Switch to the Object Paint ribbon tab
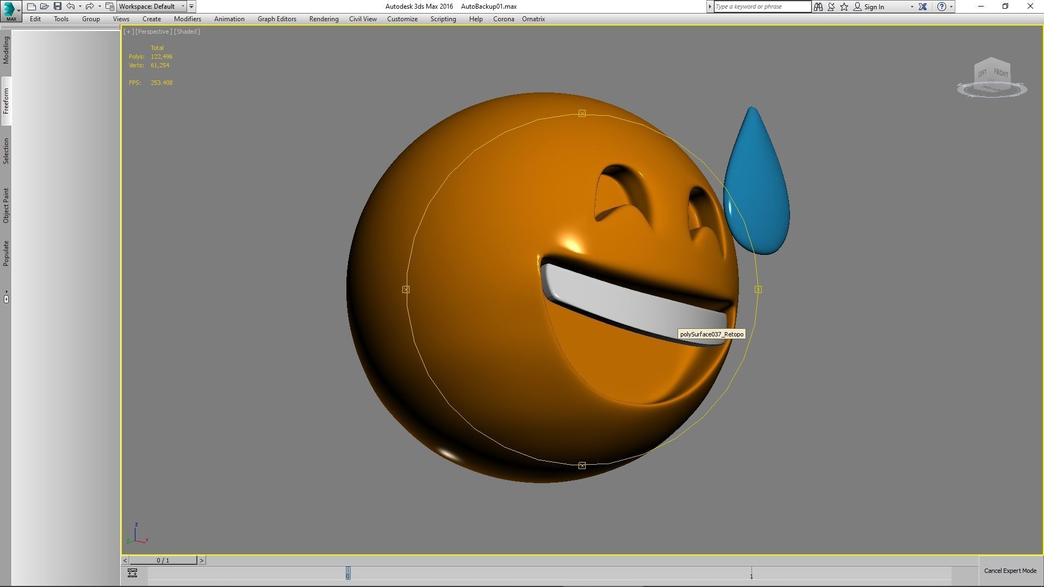Viewport: 1044px width, 587px height. click(x=6, y=205)
